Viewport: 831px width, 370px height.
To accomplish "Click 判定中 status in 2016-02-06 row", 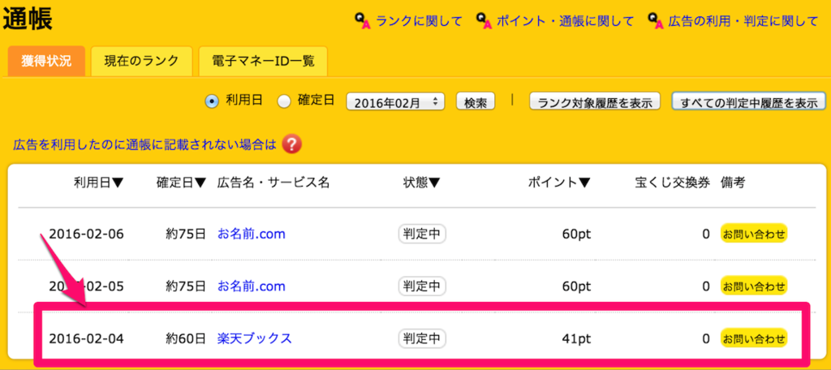I will 422,234.
